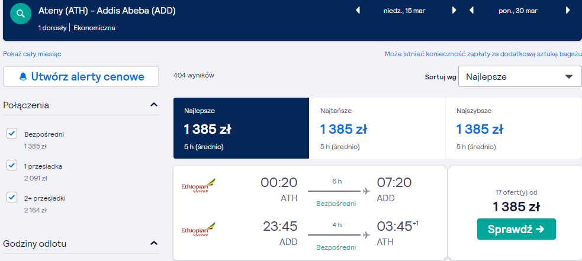Move return date before pon., 30 mar
Image resolution: width=582 pixels, height=261 pixels.
point(471,11)
